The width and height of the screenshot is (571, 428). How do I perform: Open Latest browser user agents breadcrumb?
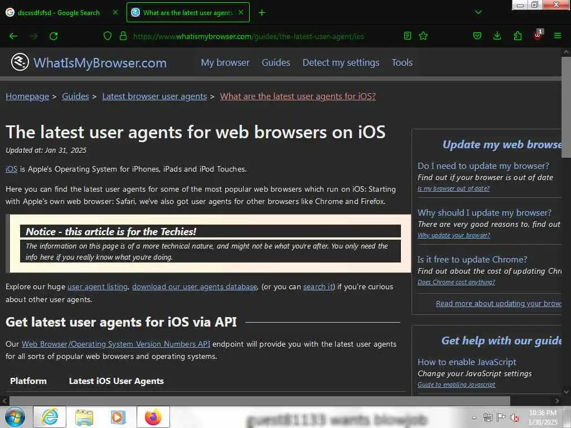(154, 96)
